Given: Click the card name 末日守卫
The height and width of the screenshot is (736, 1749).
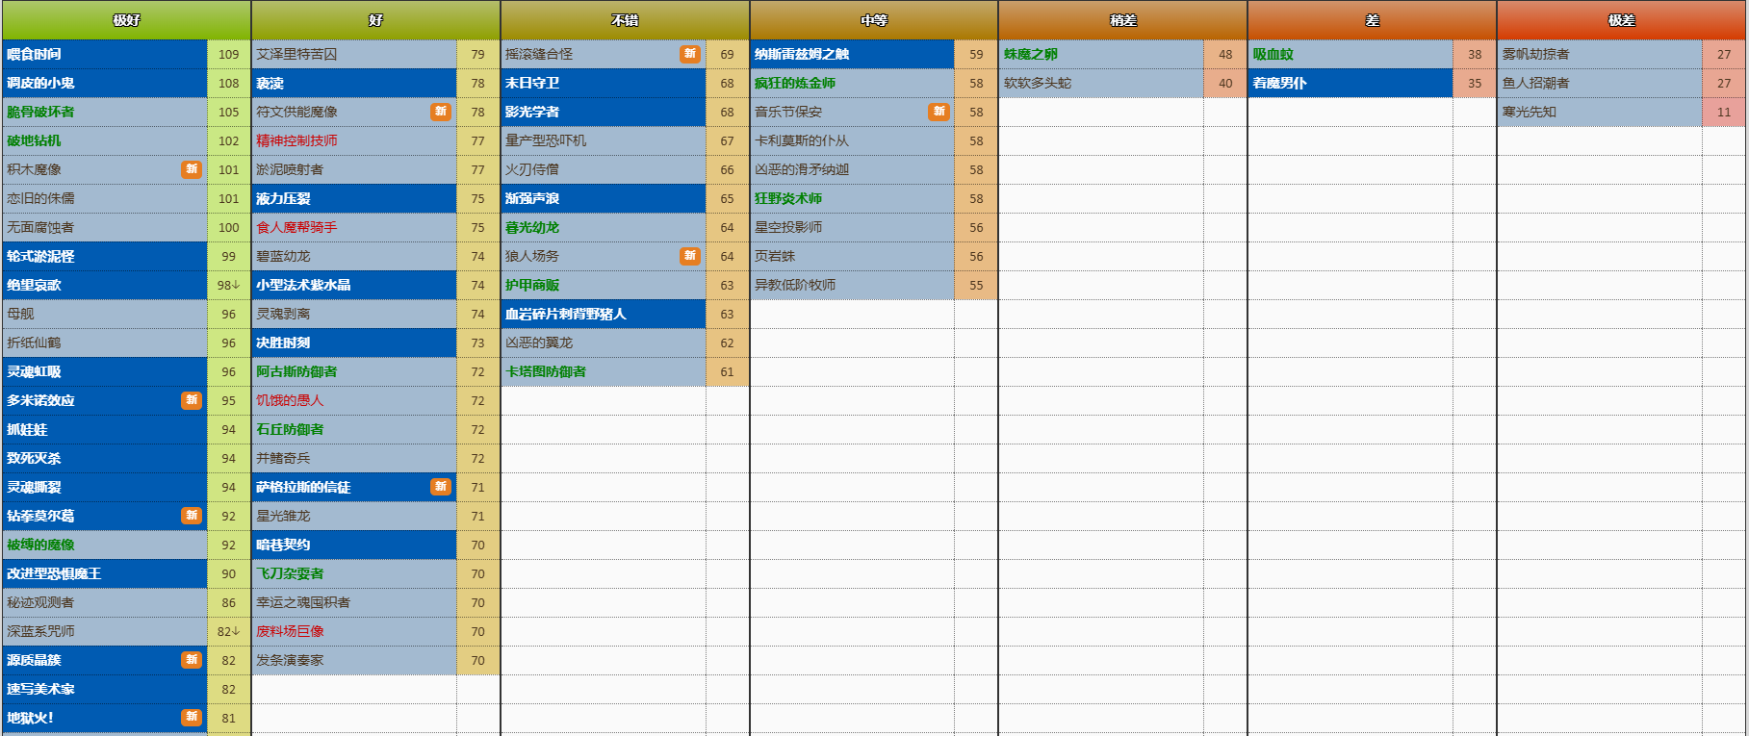Looking at the screenshot, I should (x=532, y=84).
